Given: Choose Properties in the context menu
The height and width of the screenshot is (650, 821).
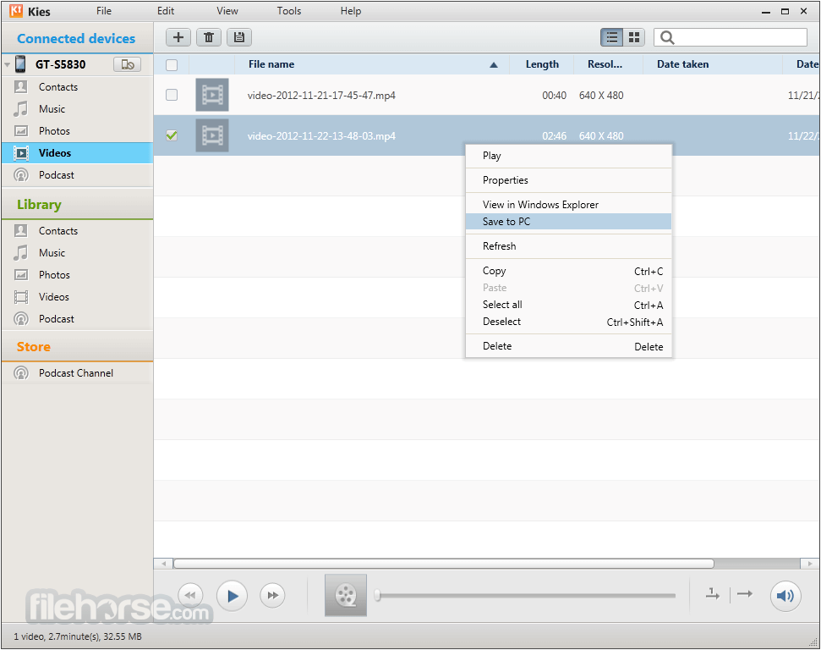Looking at the screenshot, I should coord(569,180).
